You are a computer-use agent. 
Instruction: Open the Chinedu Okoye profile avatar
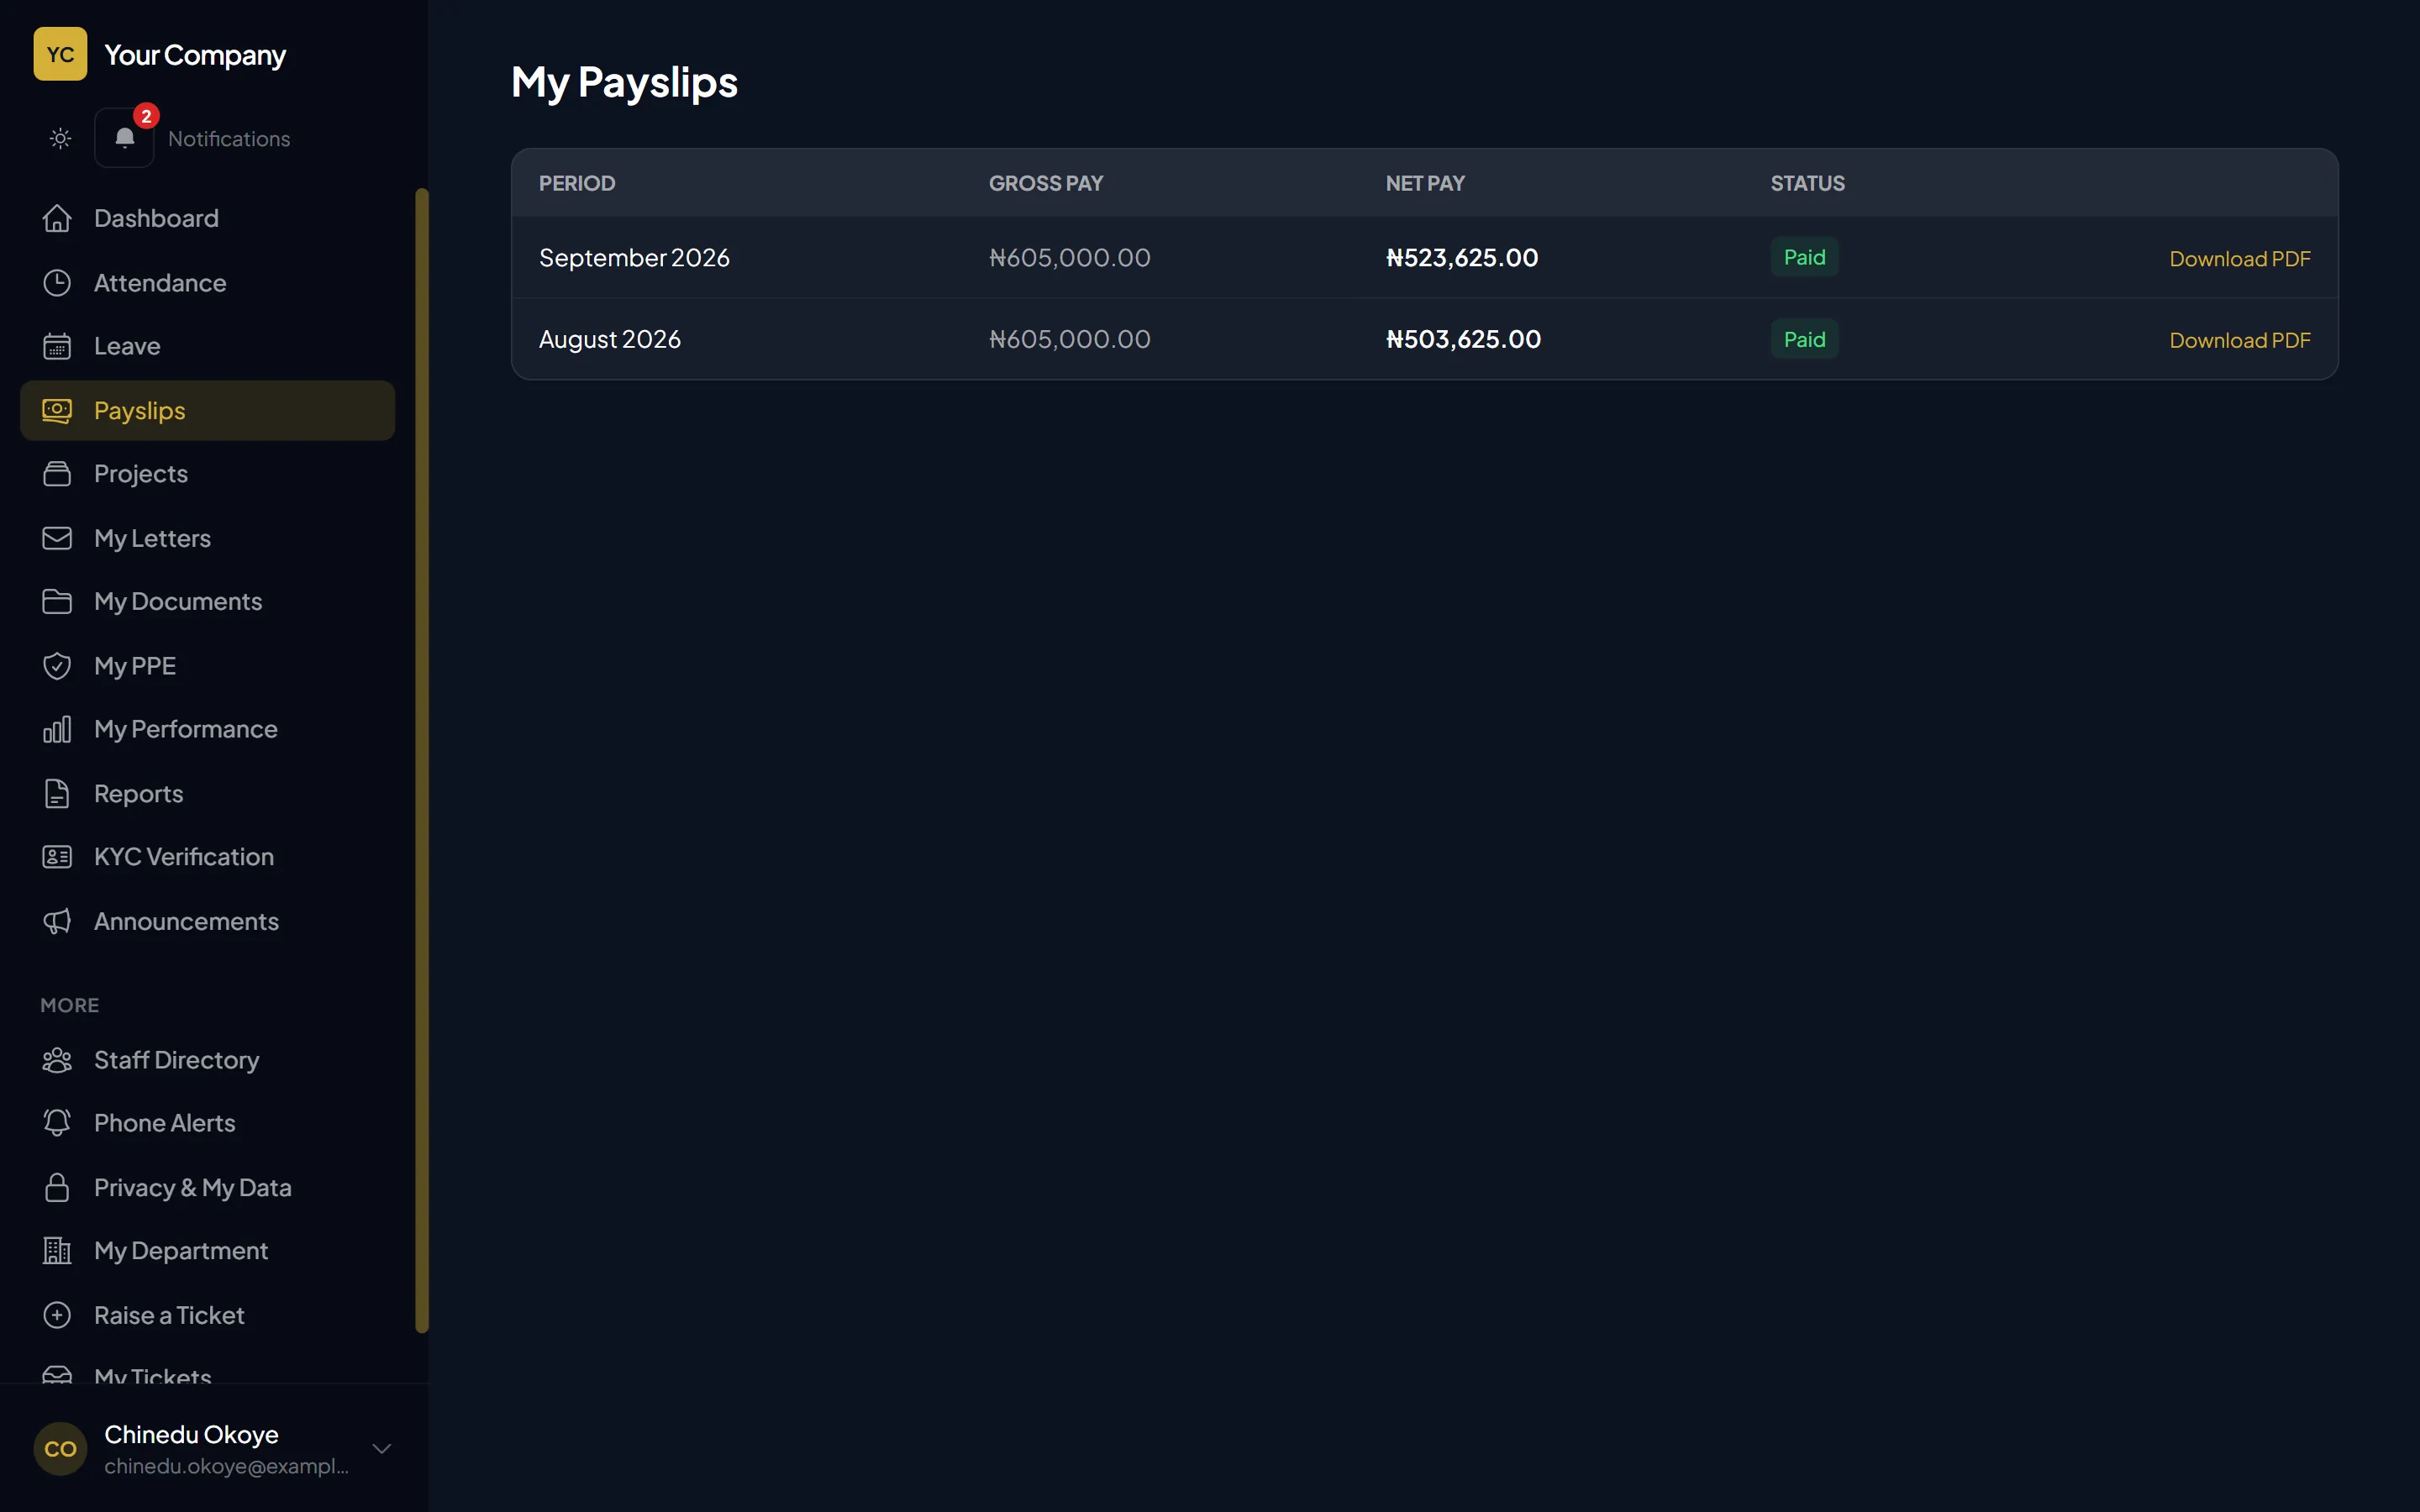pyautogui.click(x=60, y=1449)
